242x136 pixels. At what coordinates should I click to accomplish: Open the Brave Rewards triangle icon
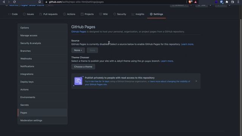coord(195,2)
